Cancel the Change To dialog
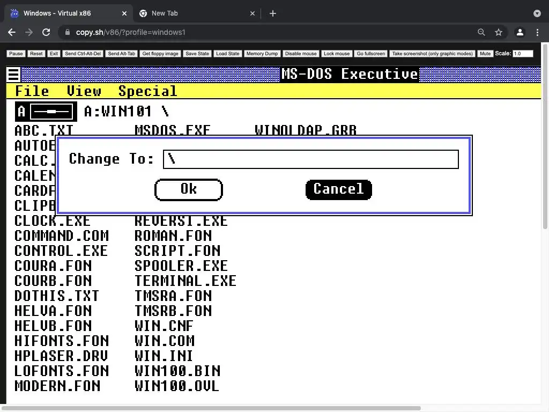The image size is (549, 412). coord(339,189)
